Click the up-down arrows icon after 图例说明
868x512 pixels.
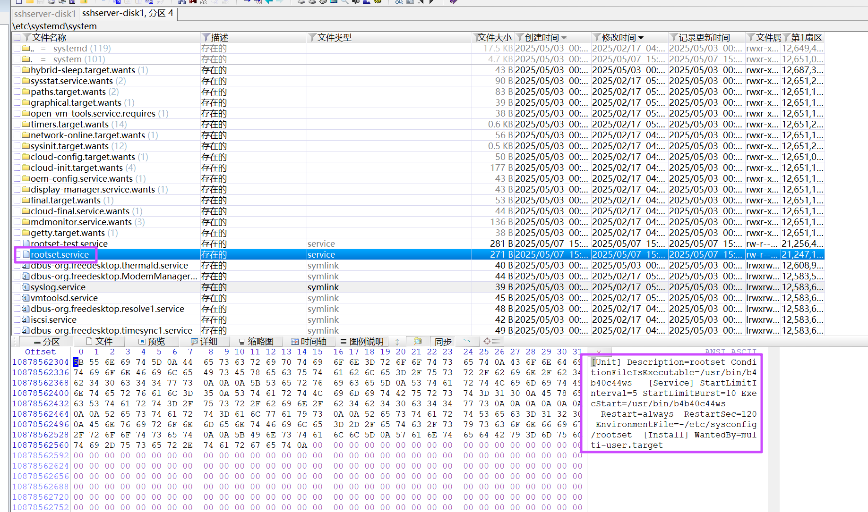(x=397, y=342)
